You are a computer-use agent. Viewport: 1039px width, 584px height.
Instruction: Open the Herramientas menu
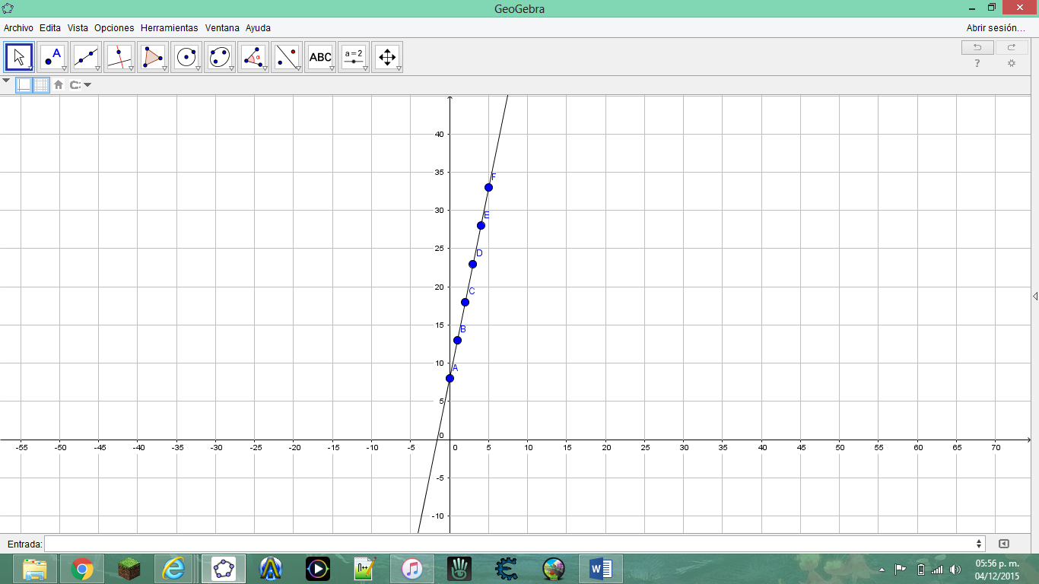click(x=169, y=28)
